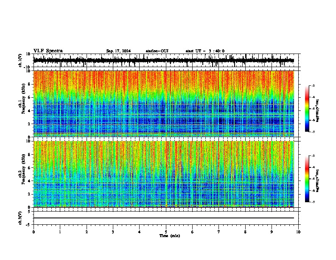Click the "5" tick on the time axis
The width and height of the screenshot is (336, 260).
coord(166,232)
